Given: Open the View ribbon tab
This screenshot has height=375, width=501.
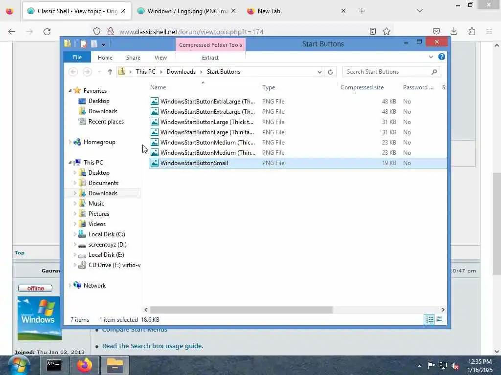Looking at the screenshot, I should [160, 58].
